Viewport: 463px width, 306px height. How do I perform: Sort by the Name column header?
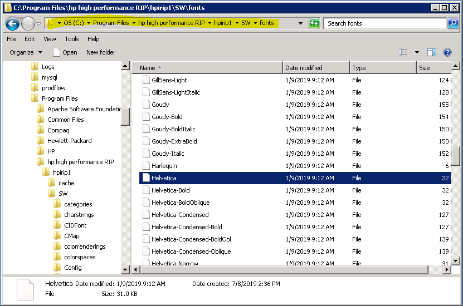(207, 68)
